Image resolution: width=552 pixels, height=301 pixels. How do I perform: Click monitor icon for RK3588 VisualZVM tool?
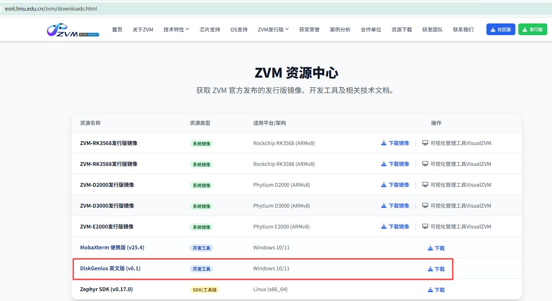coord(425,164)
